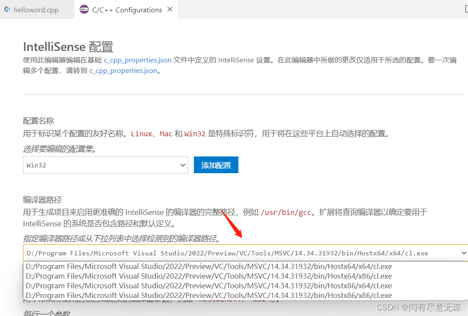468x316 pixels.
Task: Close the C/C++ Configurations tab
Action: coord(170,9)
